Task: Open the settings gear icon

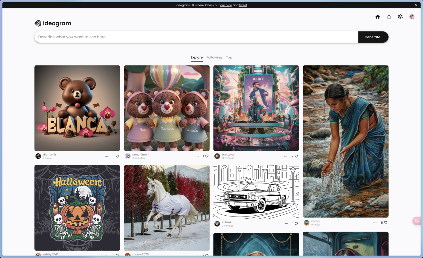Action: click(400, 17)
